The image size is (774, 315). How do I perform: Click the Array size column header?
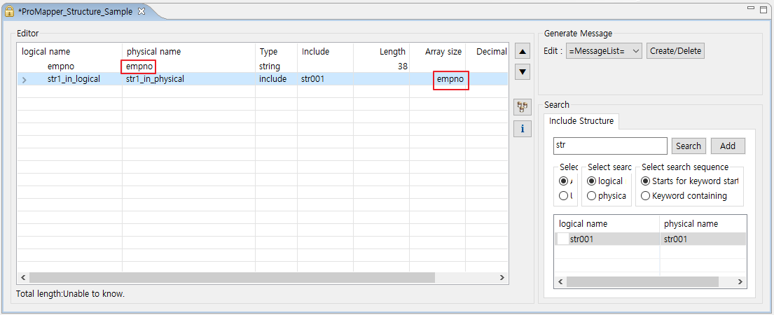(443, 51)
